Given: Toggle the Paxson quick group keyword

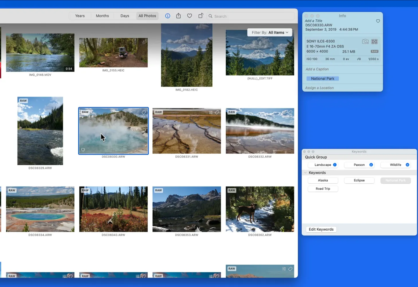Looking at the screenshot, I should tap(359, 165).
